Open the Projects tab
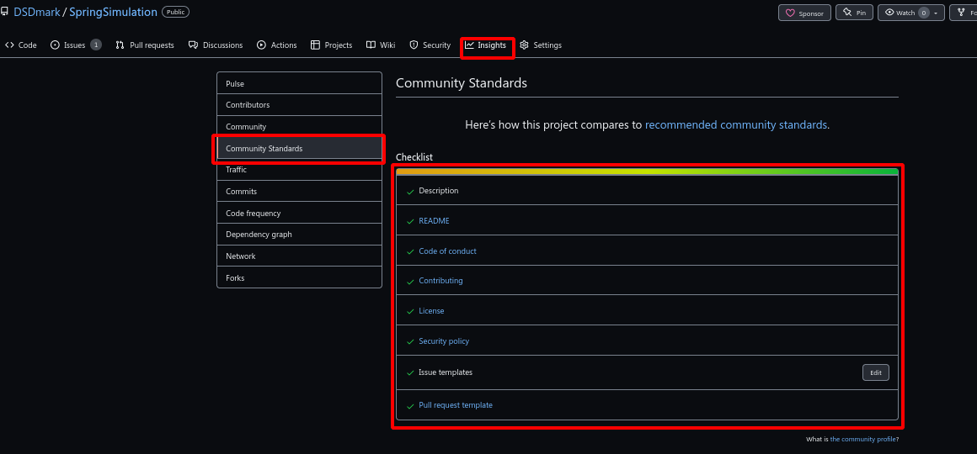The width and height of the screenshot is (977, 454). (332, 45)
